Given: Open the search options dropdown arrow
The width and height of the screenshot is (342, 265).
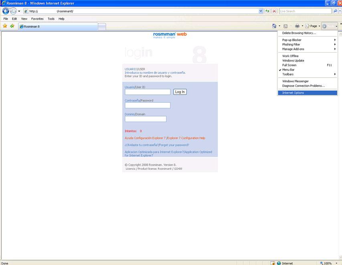Looking at the screenshot, I should 340,11.
